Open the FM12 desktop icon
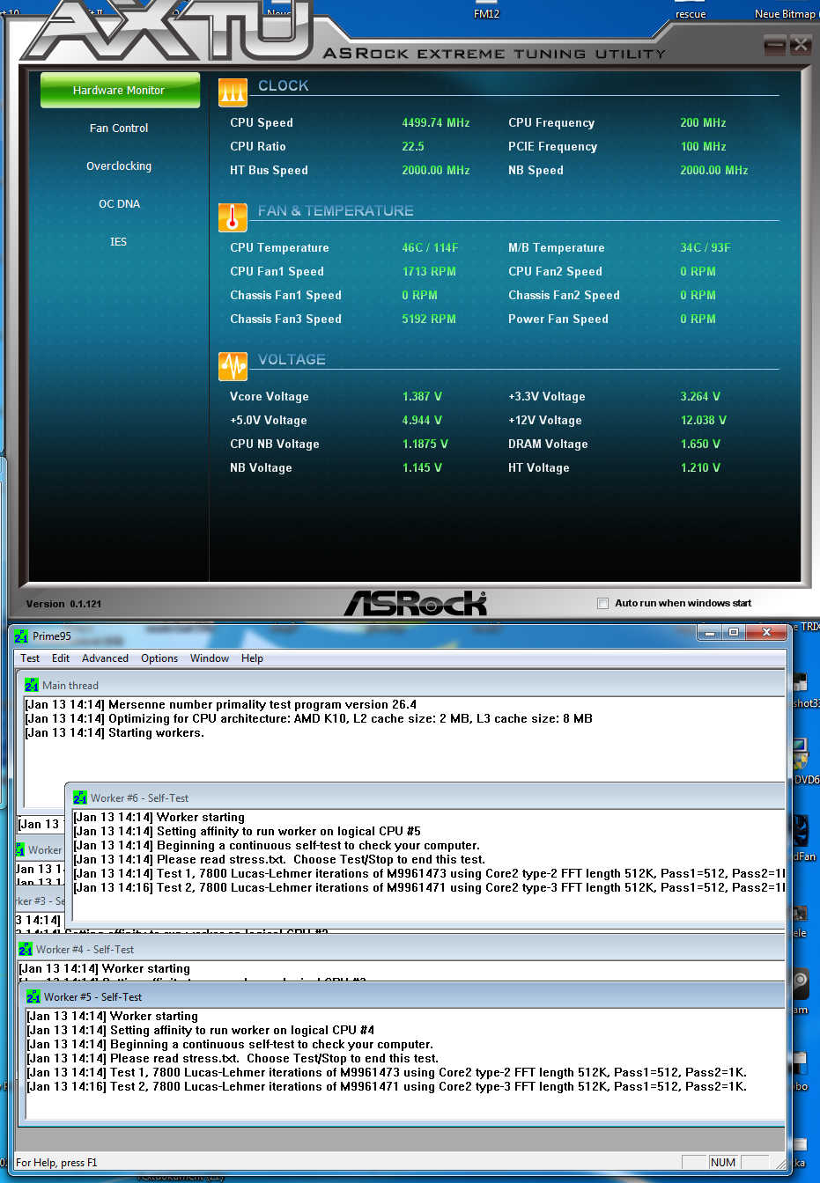 pyautogui.click(x=486, y=13)
